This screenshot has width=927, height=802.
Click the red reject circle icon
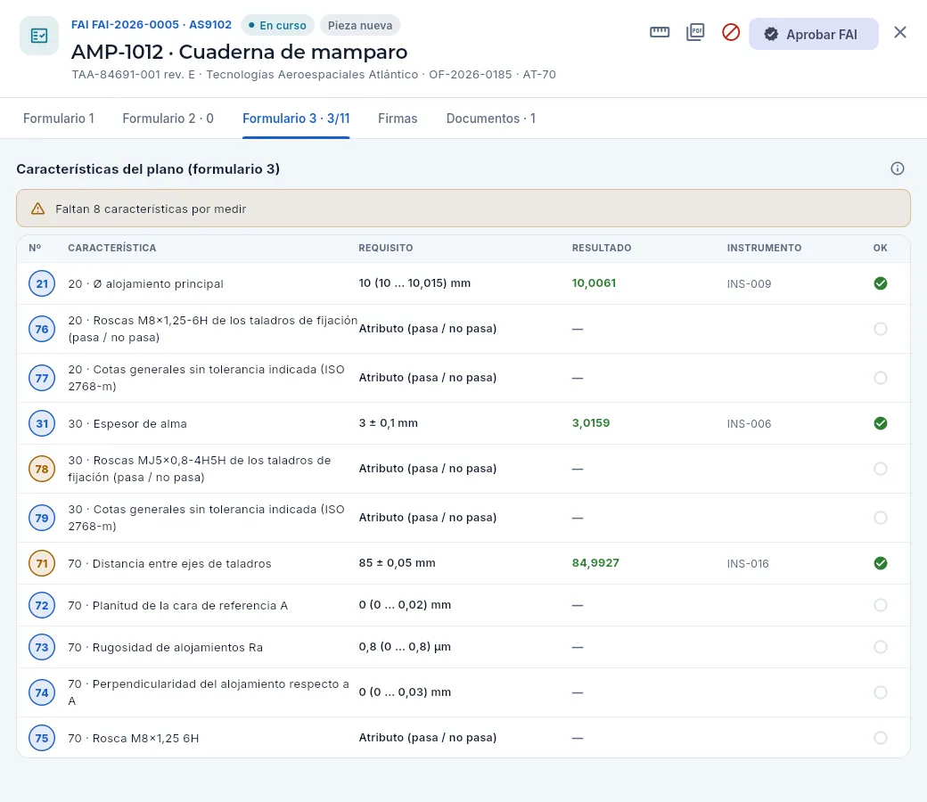point(731,32)
